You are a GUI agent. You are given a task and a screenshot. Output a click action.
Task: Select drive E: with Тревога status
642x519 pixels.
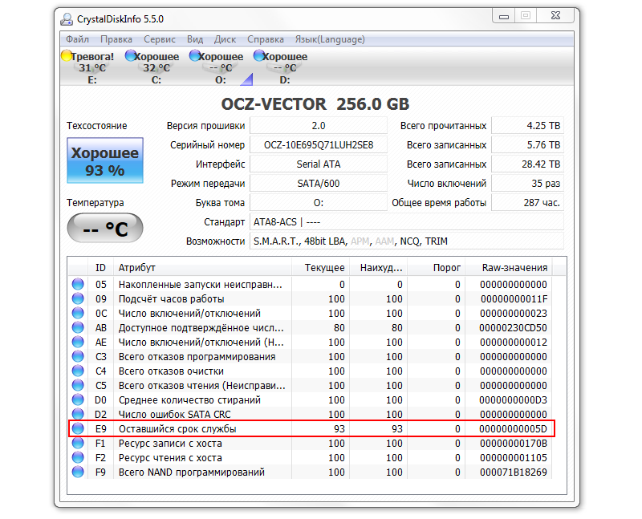(88, 67)
